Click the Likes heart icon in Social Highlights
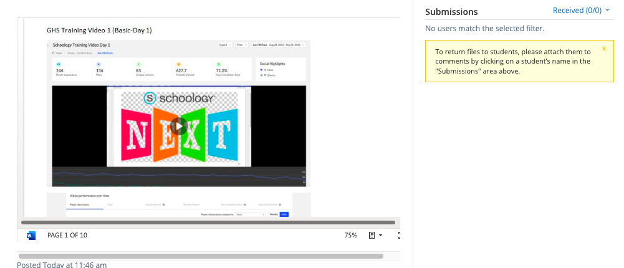624x268 pixels. coord(261,70)
